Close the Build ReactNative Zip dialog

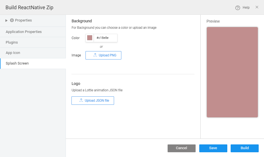pyautogui.click(x=257, y=7)
